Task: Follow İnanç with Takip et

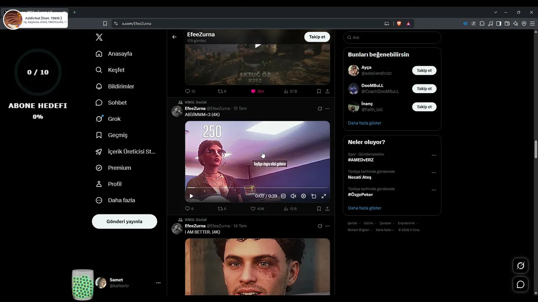Action: pyautogui.click(x=424, y=107)
